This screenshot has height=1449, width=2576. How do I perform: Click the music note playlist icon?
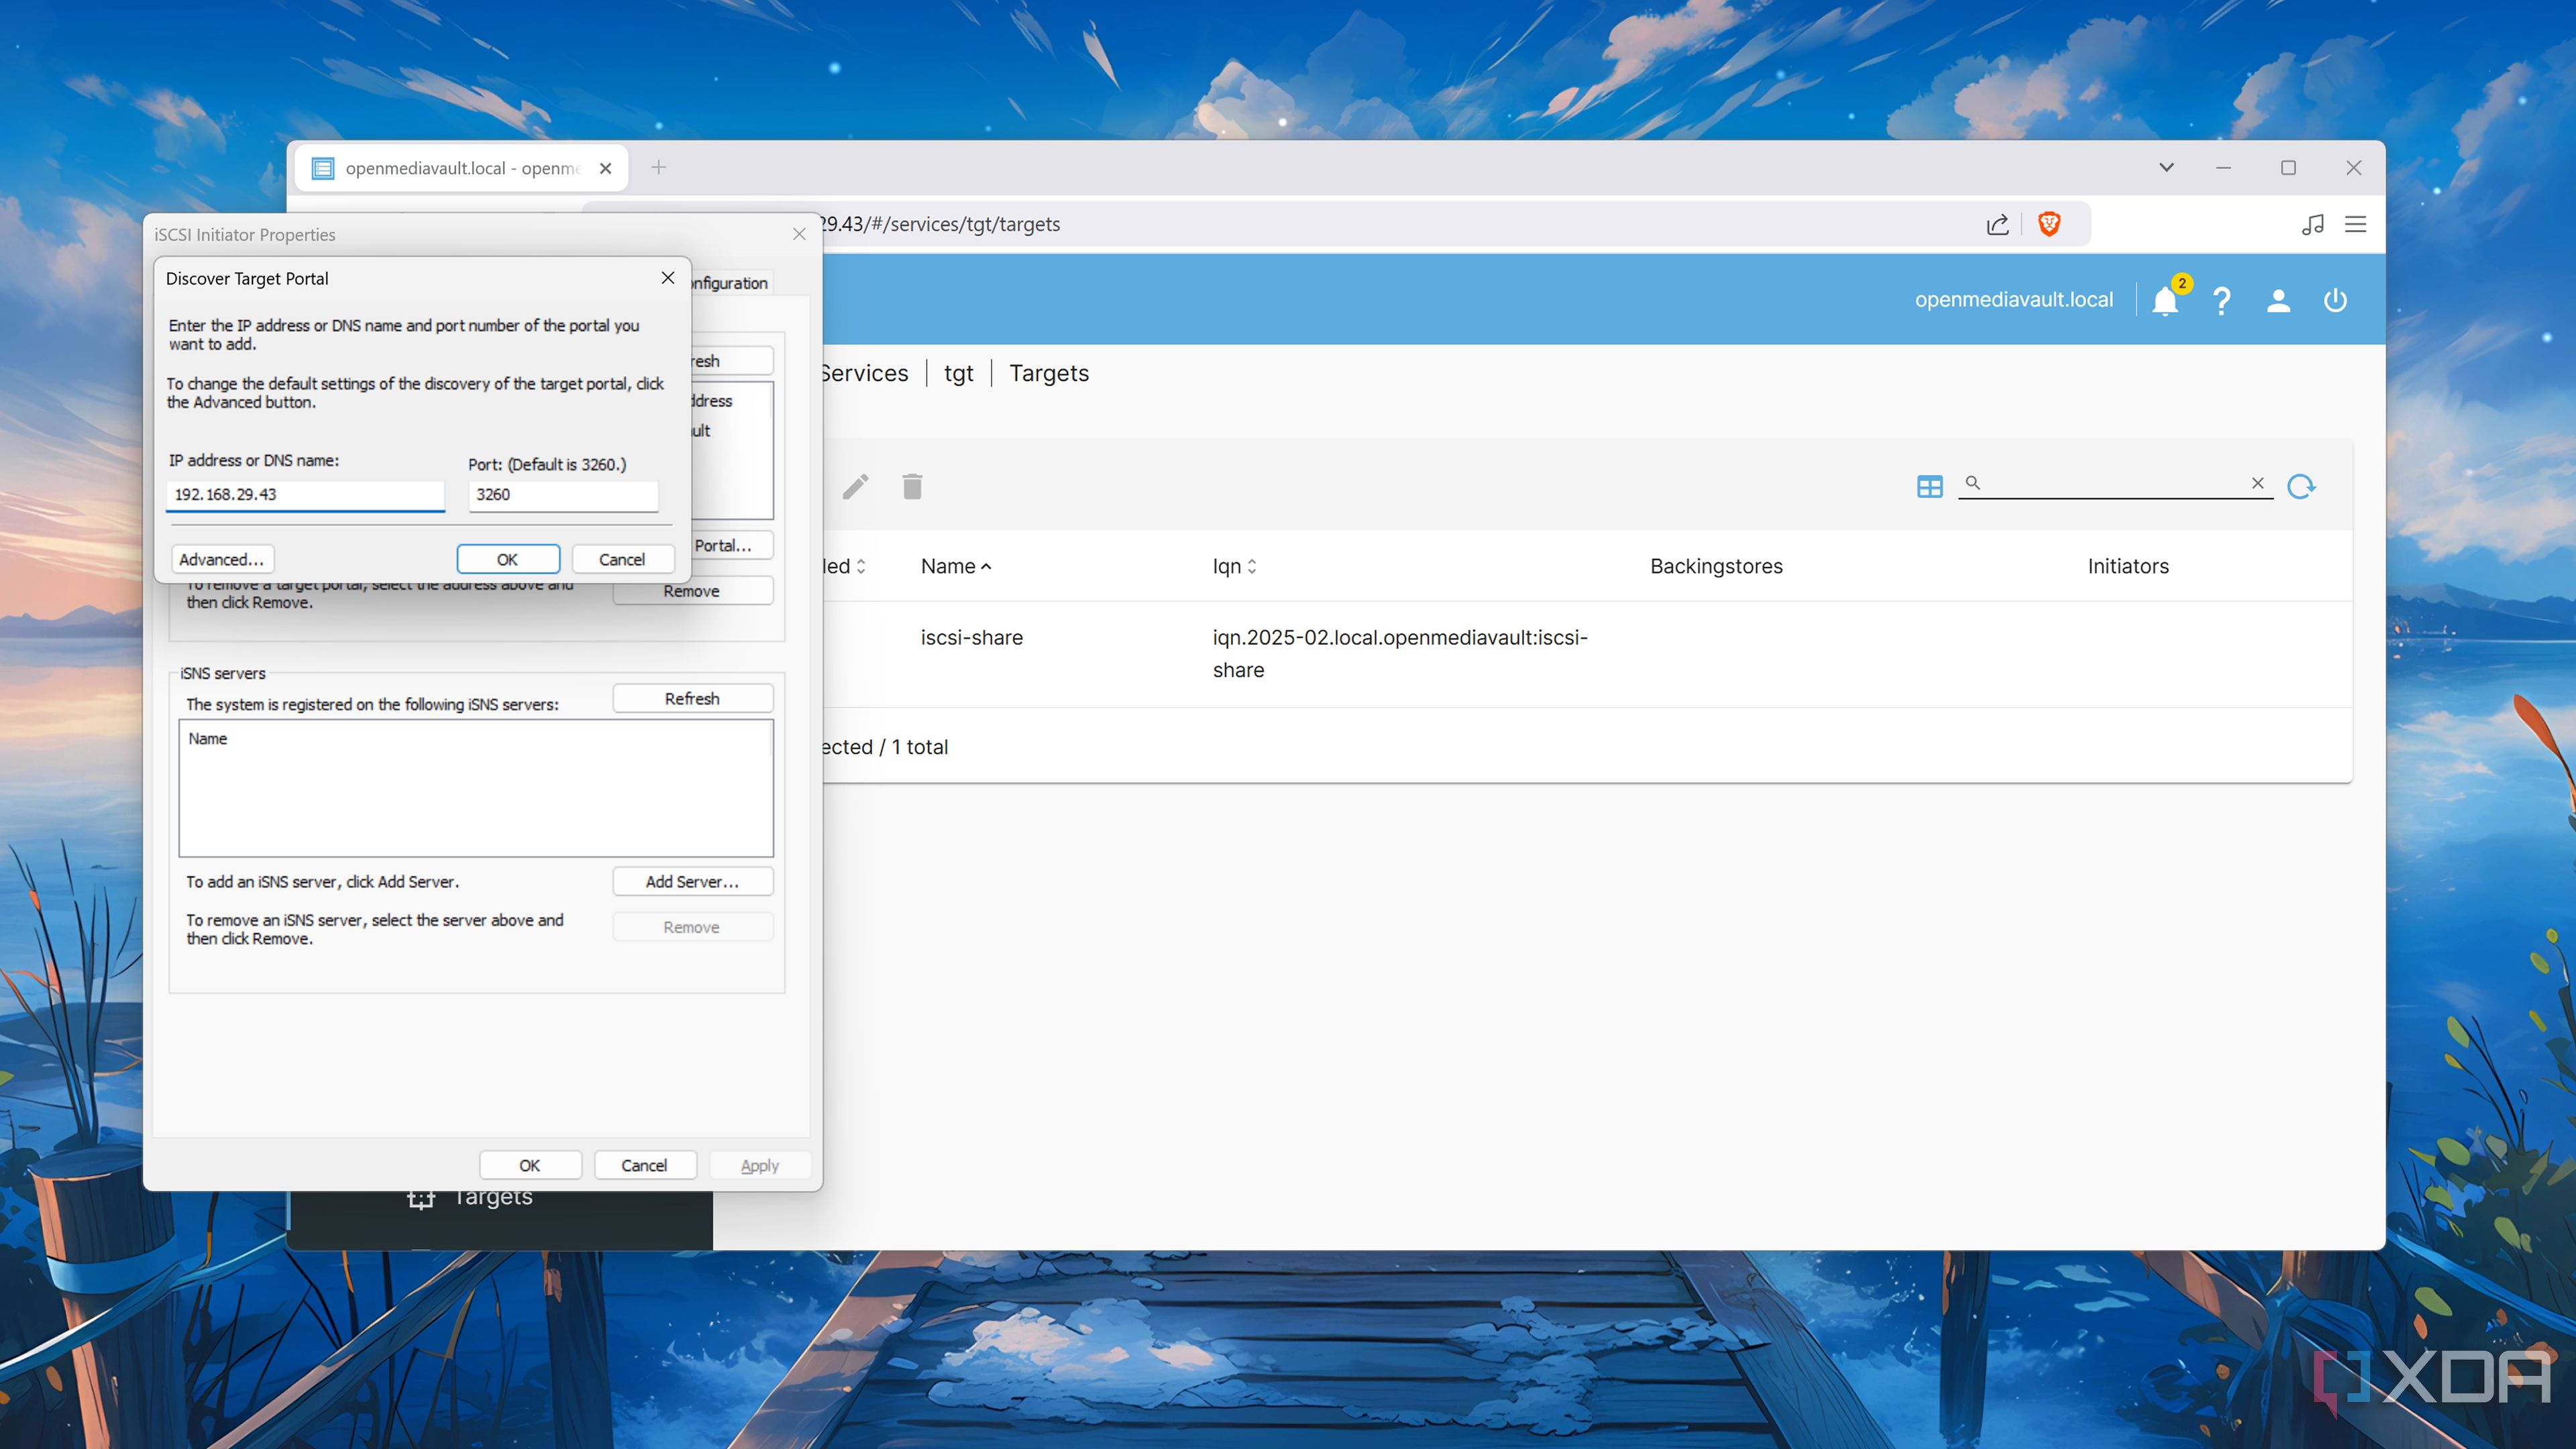point(2312,224)
